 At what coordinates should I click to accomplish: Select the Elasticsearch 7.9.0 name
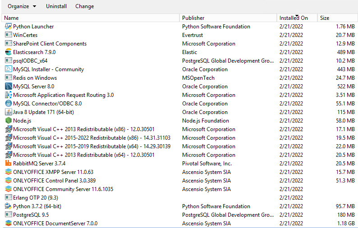pos(34,52)
